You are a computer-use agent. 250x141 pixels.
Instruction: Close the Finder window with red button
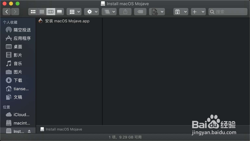point(4,3)
